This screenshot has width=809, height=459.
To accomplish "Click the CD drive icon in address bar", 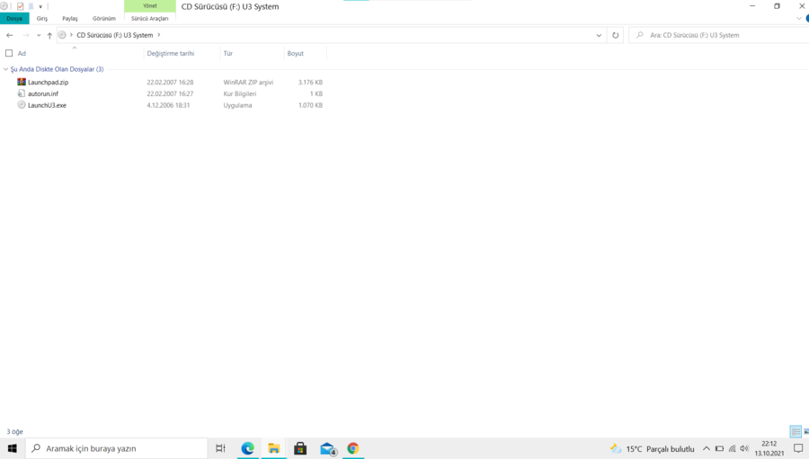I will tap(62, 35).
